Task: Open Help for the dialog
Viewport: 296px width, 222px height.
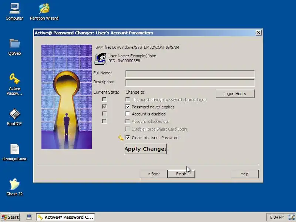Action: point(245,174)
